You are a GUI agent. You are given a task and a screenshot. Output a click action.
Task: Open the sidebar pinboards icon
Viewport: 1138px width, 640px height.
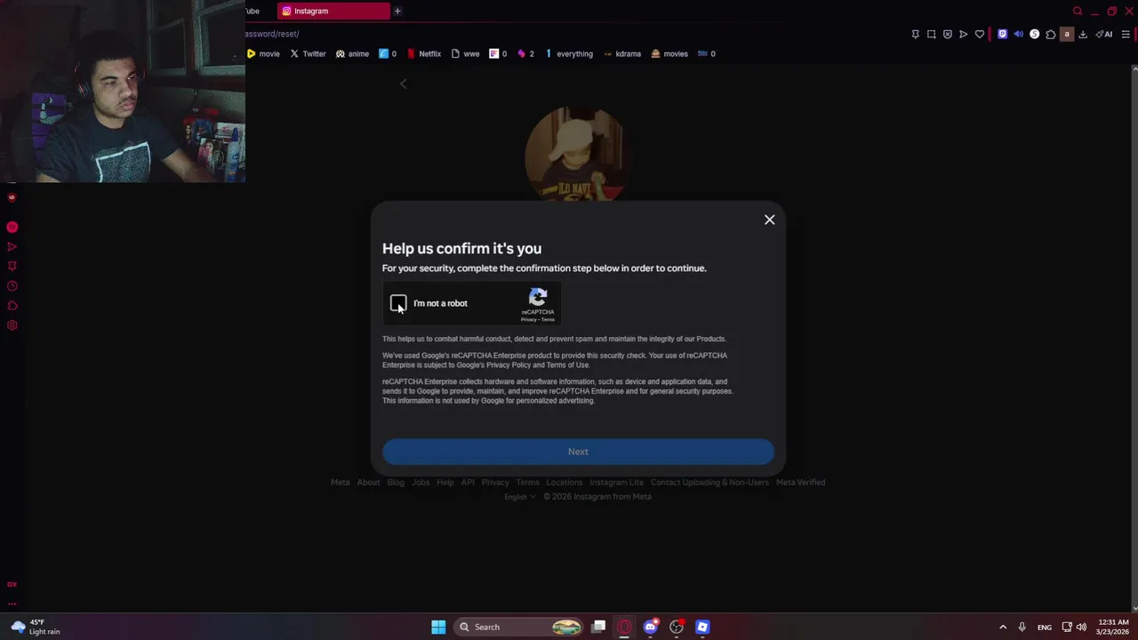(12, 266)
